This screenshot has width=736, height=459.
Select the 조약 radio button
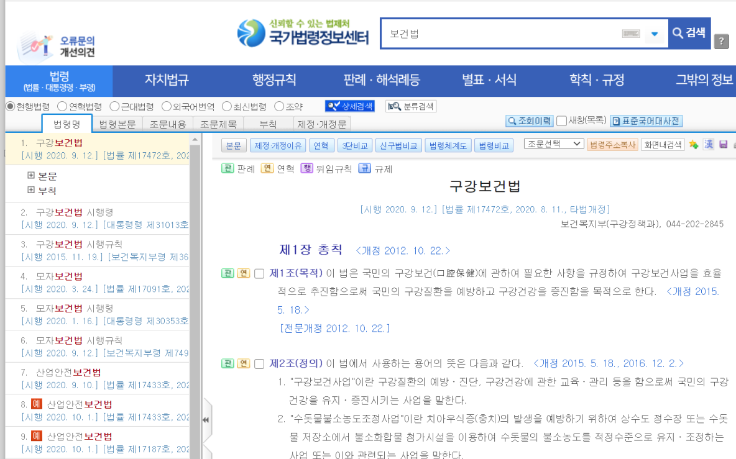(x=279, y=106)
